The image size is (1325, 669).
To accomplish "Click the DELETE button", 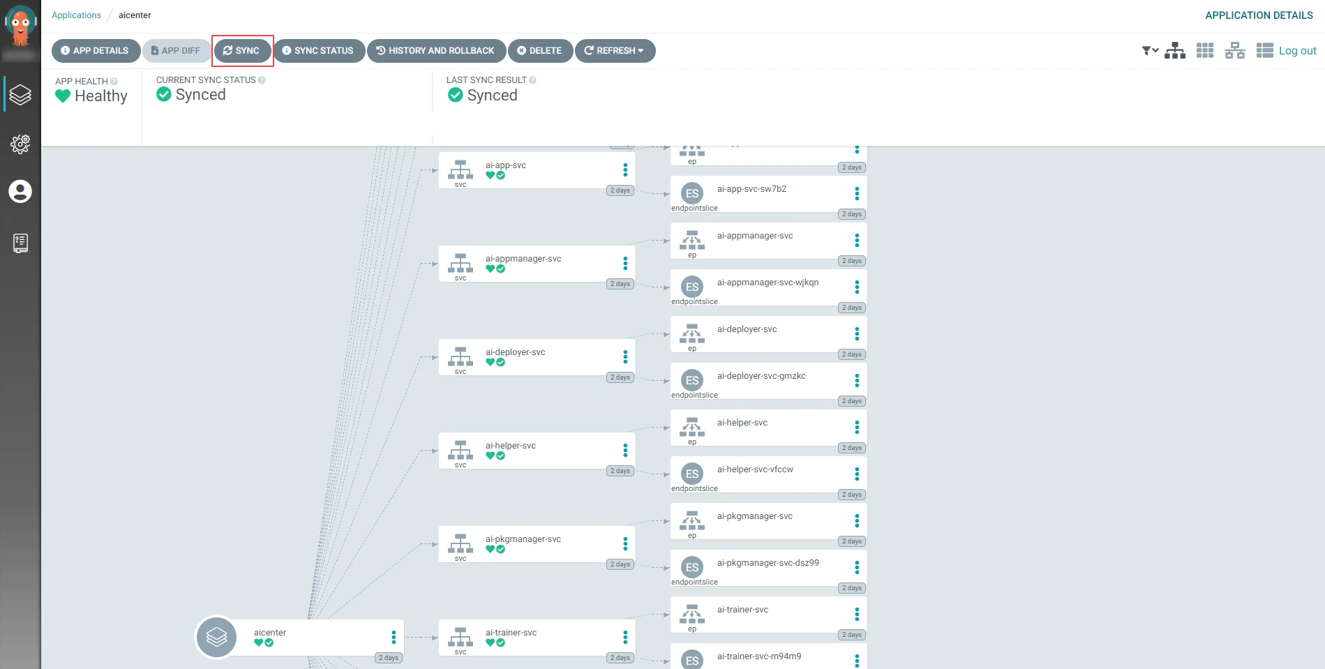I will pyautogui.click(x=540, y=51).
